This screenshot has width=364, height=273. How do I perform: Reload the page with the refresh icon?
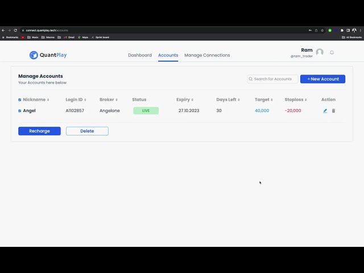[x=15, y=30]
